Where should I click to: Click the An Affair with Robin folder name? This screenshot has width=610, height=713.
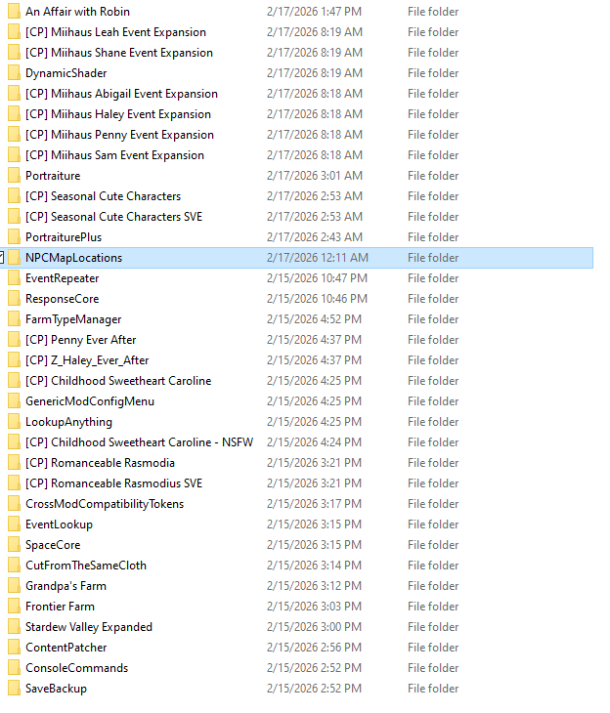point(77,12)
